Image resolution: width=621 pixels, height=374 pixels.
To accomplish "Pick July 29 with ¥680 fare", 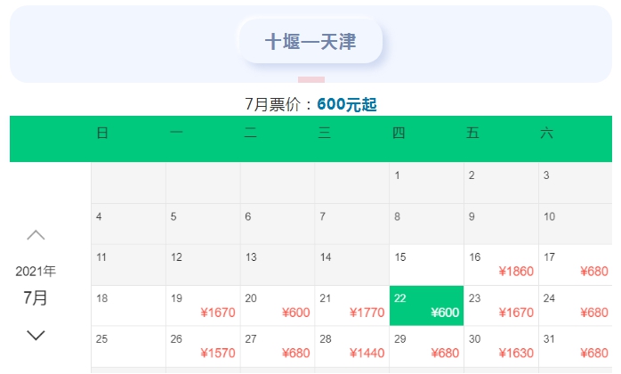I will tap(426, 346).
